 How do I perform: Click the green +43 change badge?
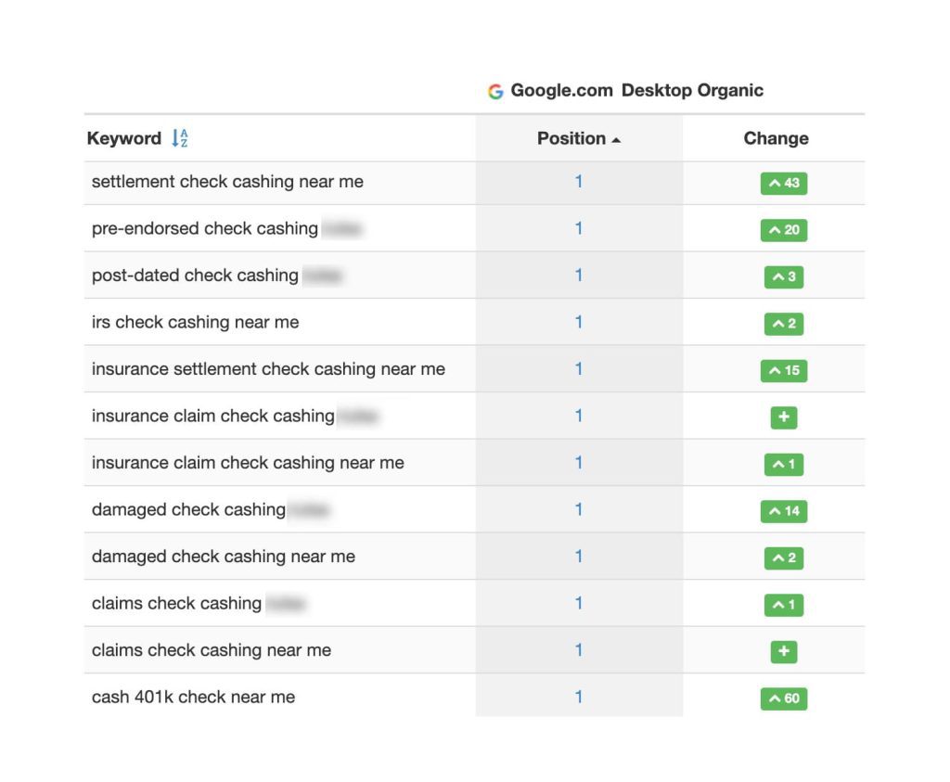coord(784,183)
